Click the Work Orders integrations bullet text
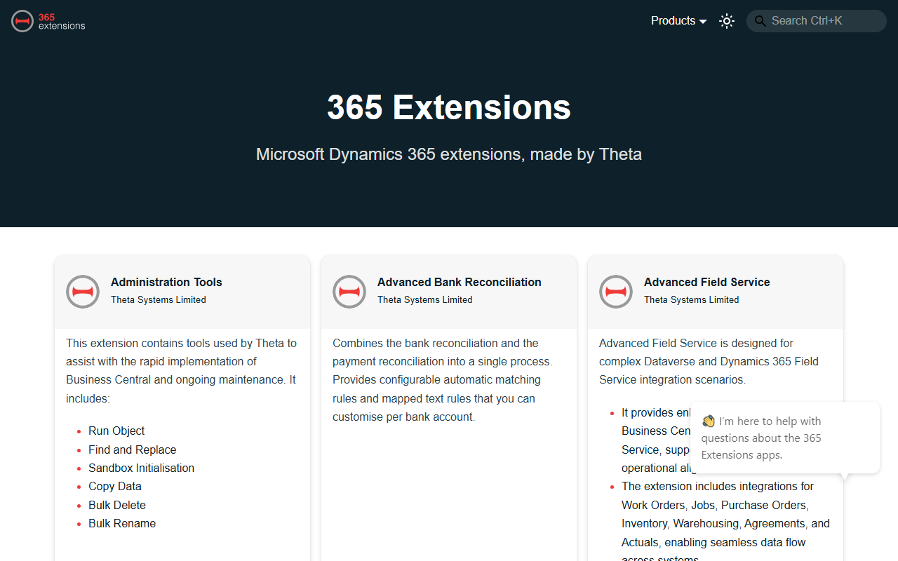898x561 pixels. tap(725, 523)
